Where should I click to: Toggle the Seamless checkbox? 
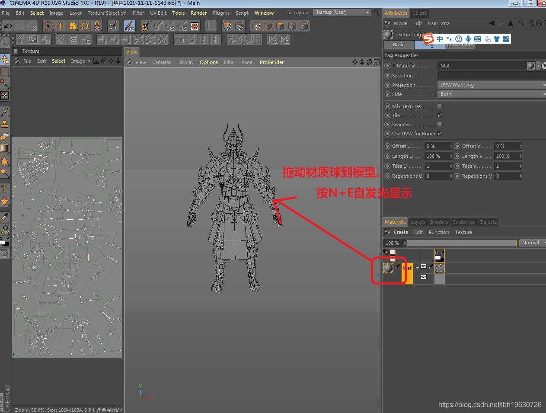coord(440,125)
